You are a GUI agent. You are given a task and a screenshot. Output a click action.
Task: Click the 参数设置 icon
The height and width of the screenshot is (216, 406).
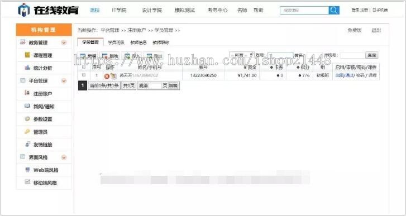pyautogui.click(x=27, y=118)
